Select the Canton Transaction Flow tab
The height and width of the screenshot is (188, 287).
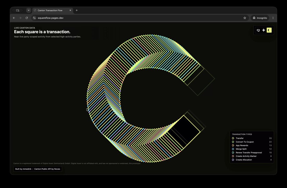coord(53,10)
